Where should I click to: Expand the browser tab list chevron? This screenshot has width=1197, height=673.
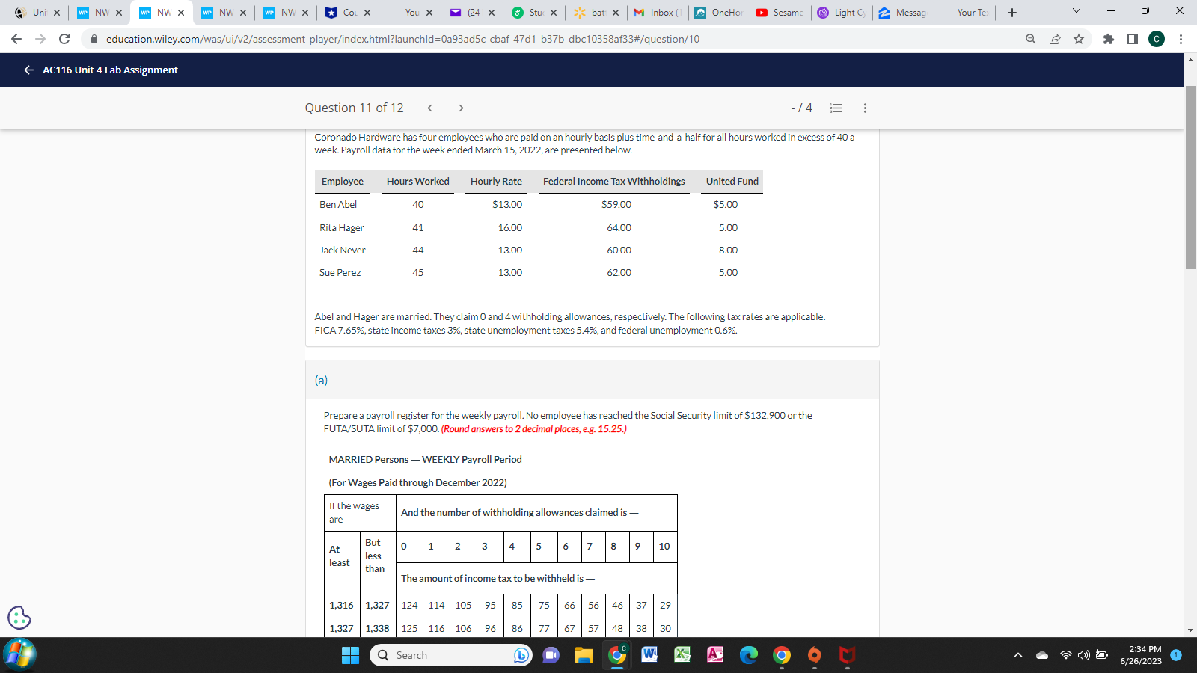tap(1077, 11)
